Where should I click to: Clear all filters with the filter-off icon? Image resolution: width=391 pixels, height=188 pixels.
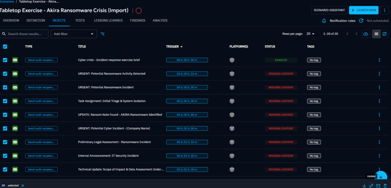[103, 34]
